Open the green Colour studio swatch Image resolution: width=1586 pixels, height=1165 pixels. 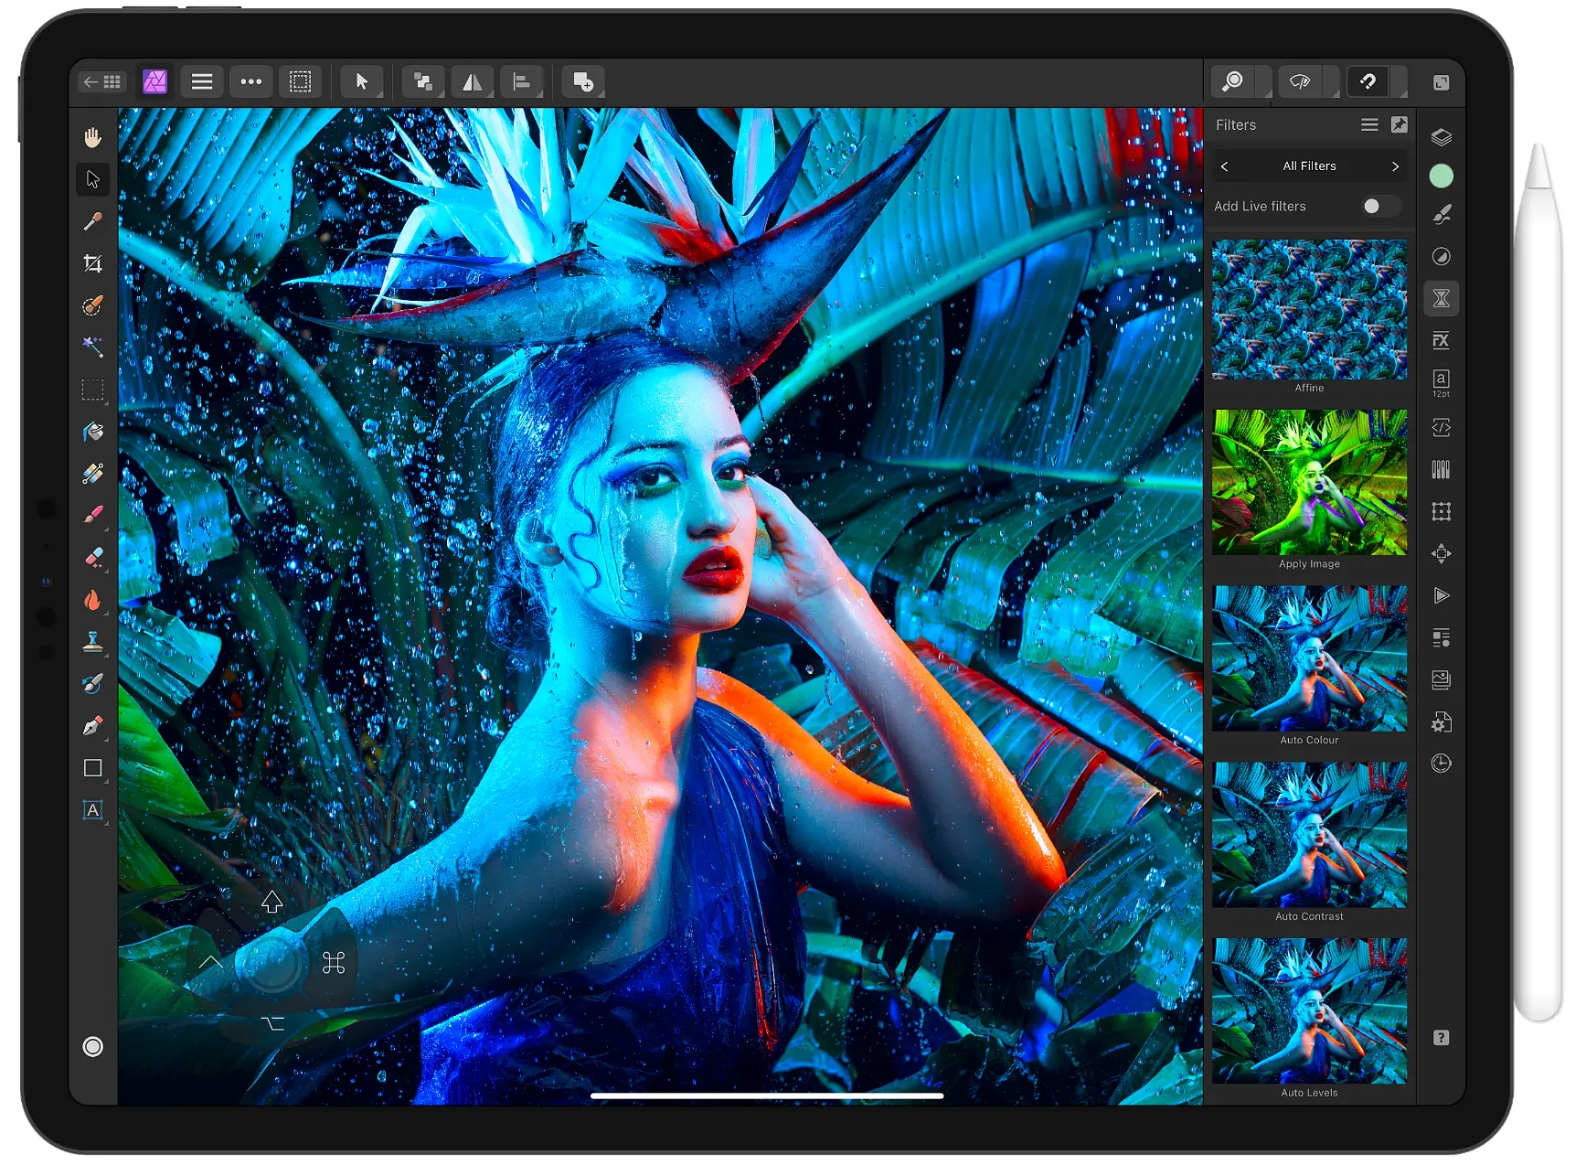[x=1441, y=176]
